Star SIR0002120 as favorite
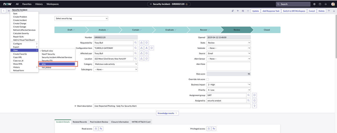The image size is (337, 133). [x=187, y=4]
